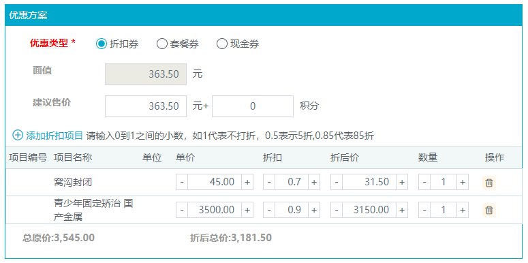
Task: Select the 现金券 radio button
Action: click(x=222, y=44)
